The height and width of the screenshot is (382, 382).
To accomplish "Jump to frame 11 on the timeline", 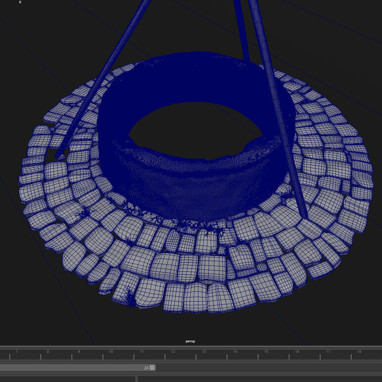I will point(142,351).
